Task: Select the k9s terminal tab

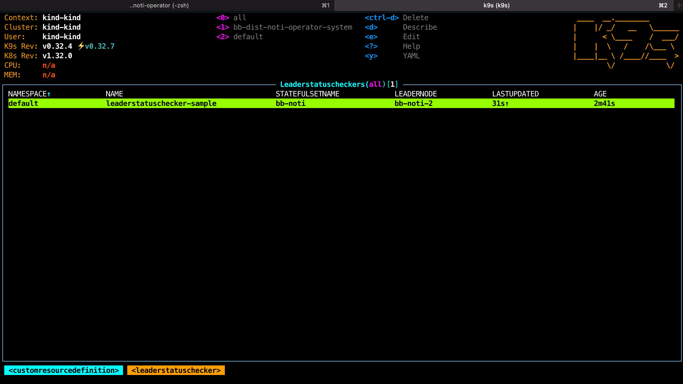Action: (x=496, y=5)
